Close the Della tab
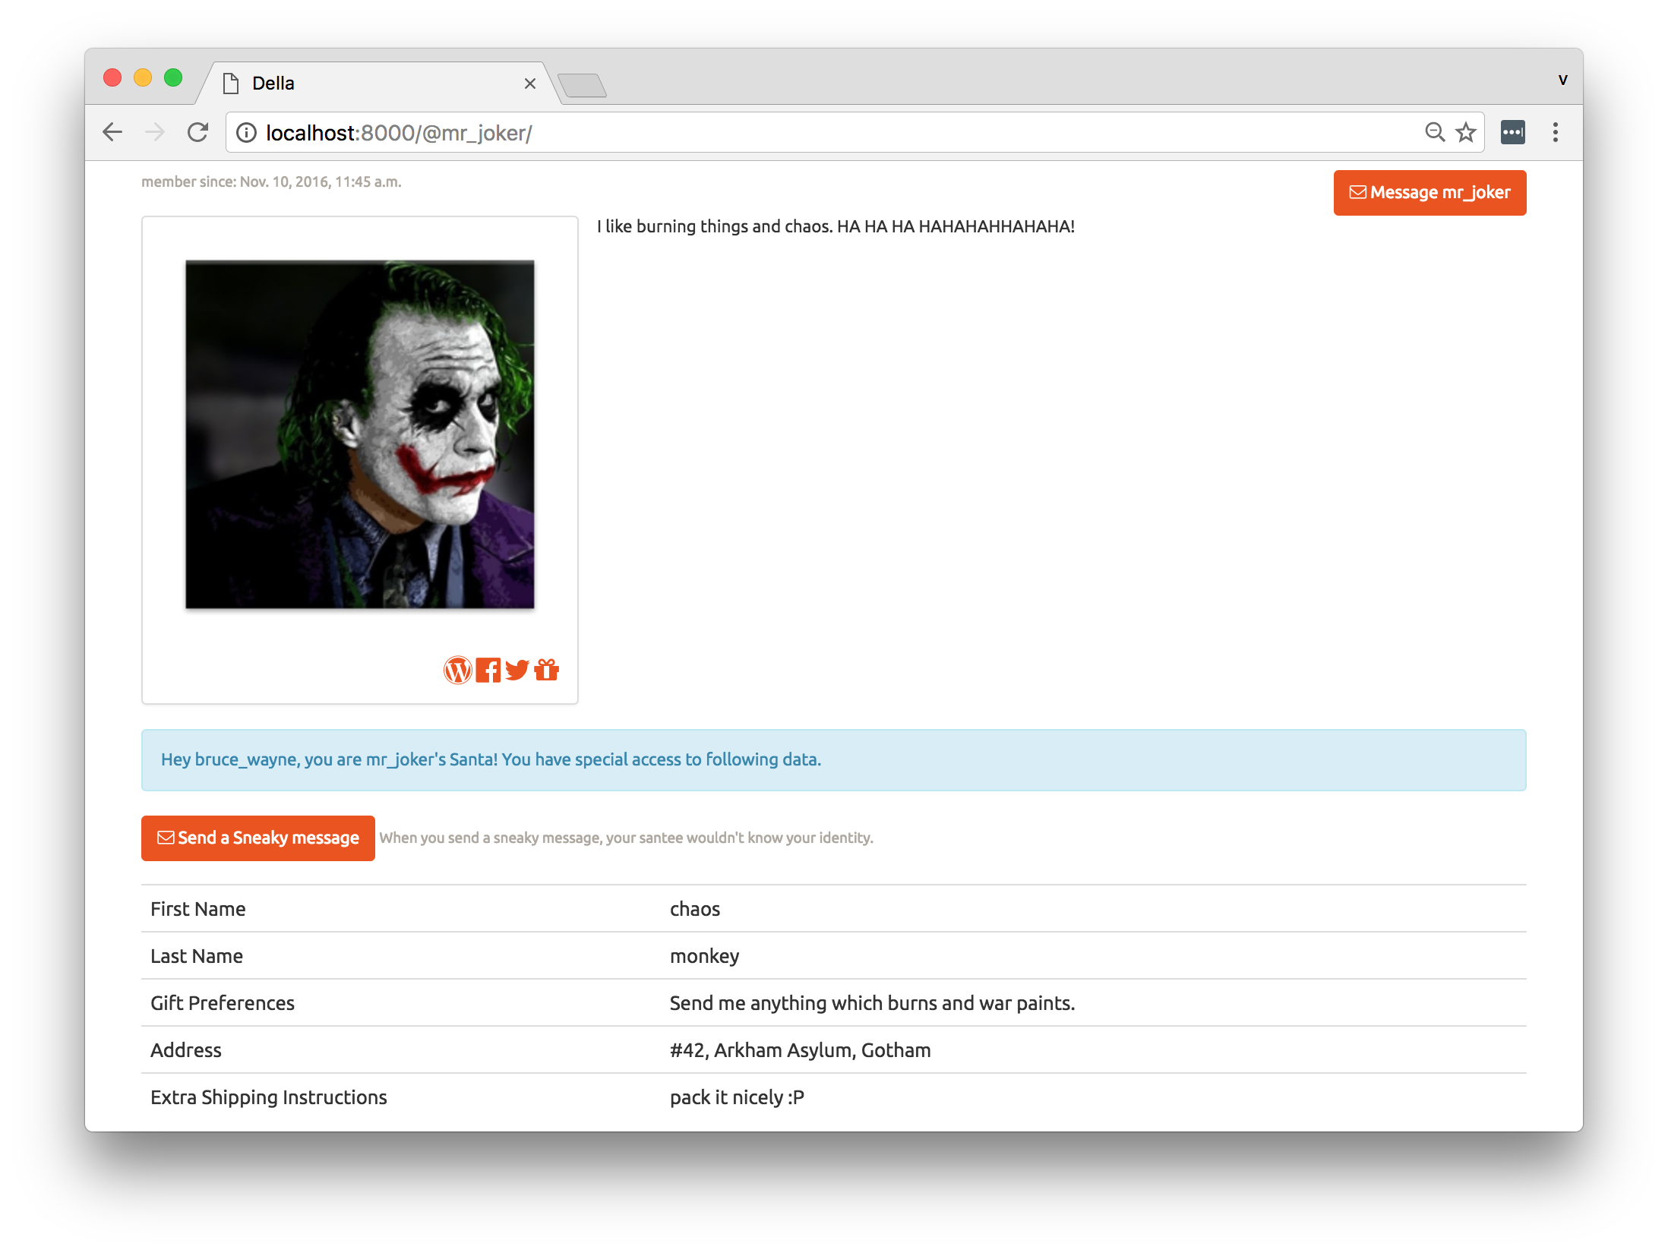 [529, 84]
